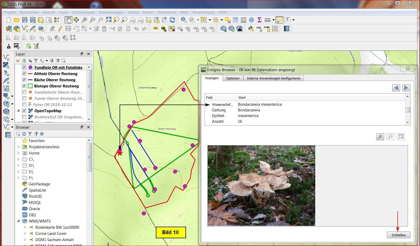Click the Schließen button
Viewport: 420px width, 246px height.
pos(398,235)
